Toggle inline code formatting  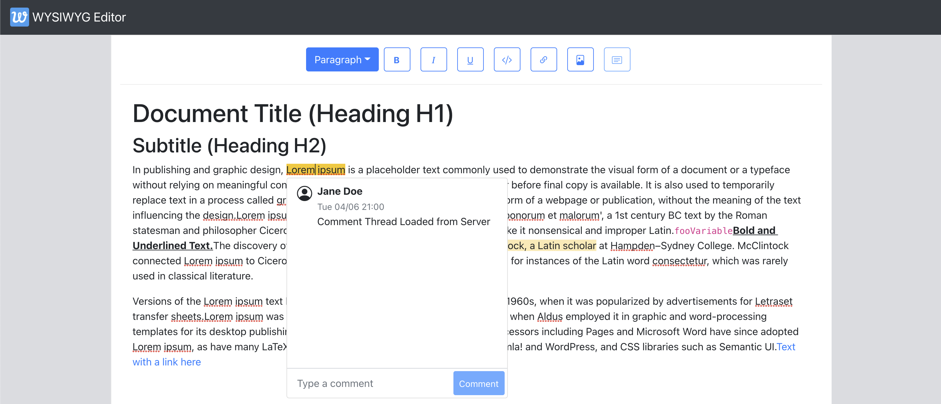point(507,59)
